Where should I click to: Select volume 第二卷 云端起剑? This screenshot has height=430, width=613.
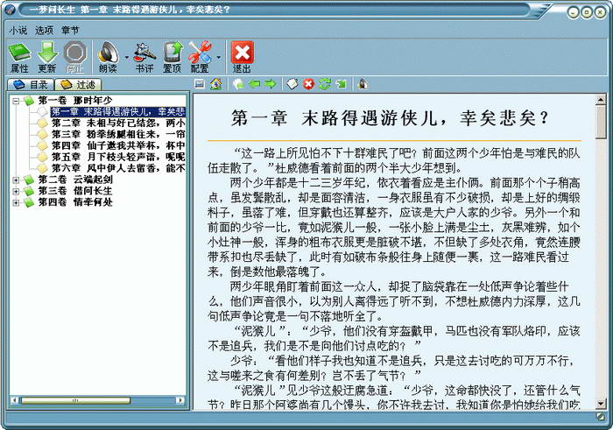tap(75, 180)
